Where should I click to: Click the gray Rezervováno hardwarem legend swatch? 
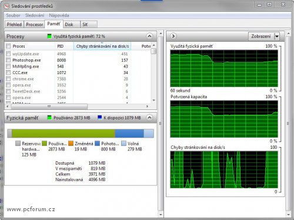18,144
